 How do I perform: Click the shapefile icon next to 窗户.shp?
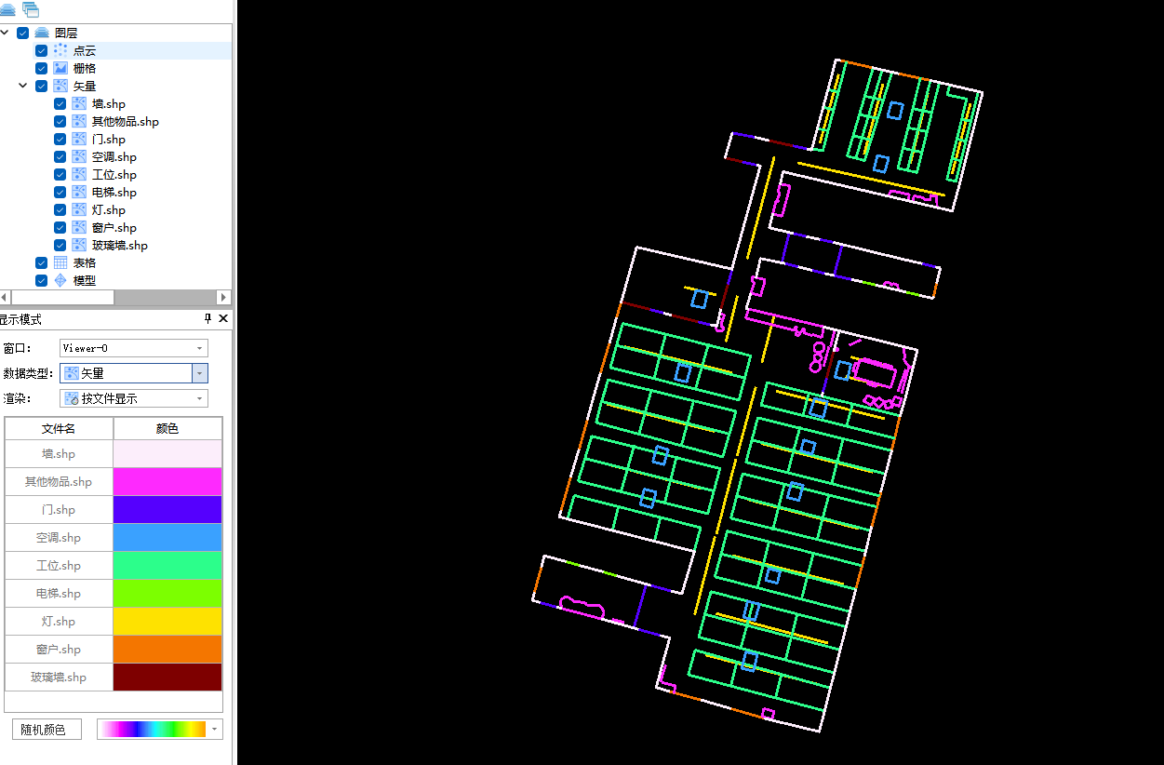(x=79, y=227)
